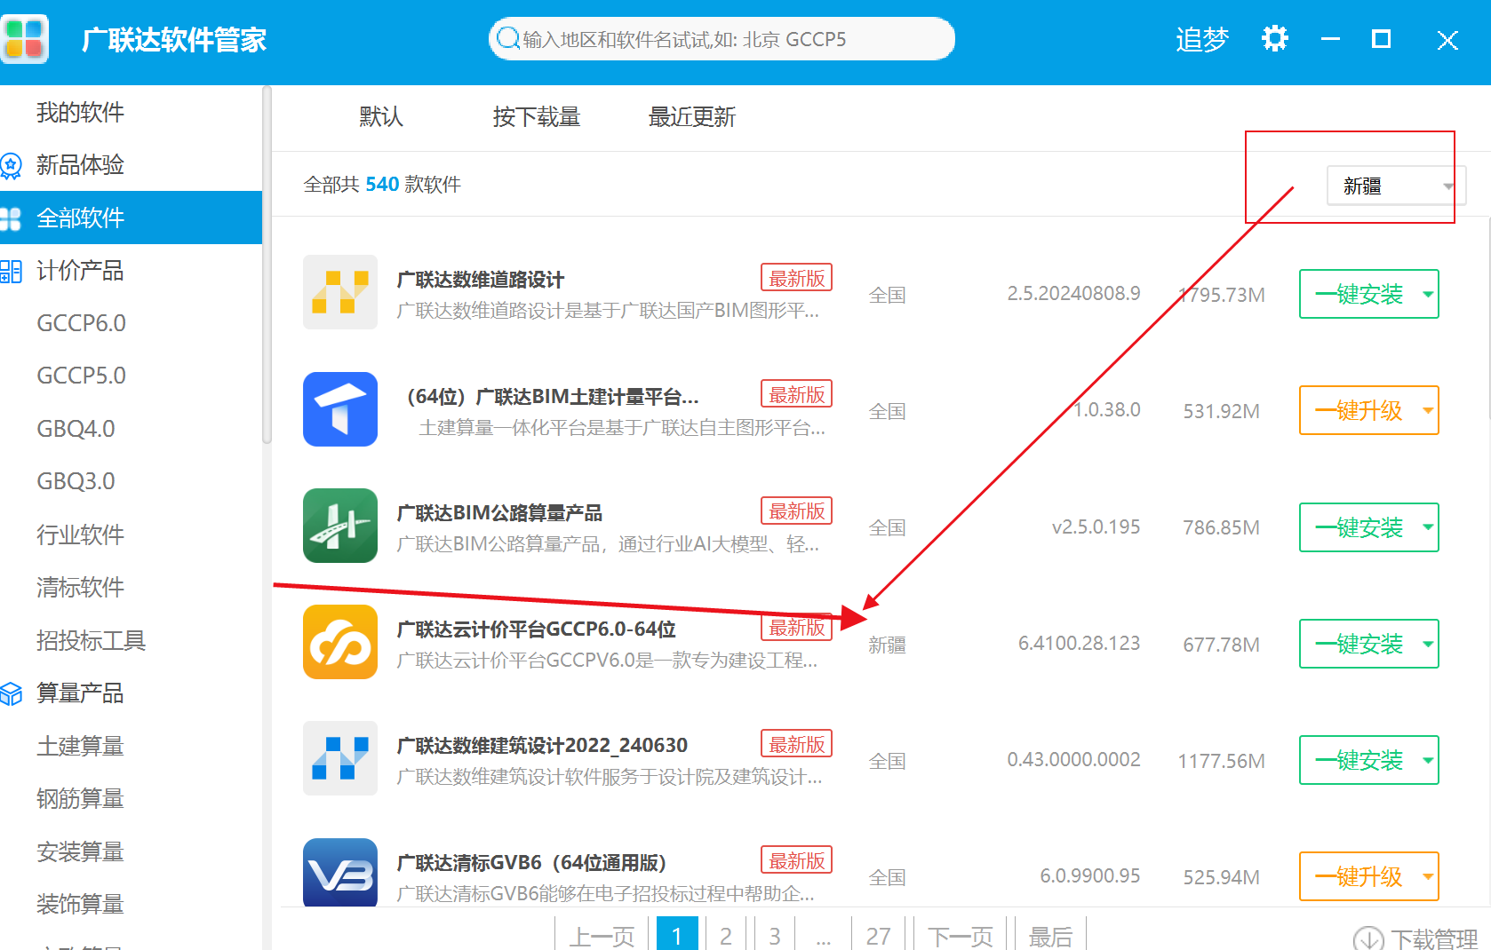Expand upgrade options arrow for 广联达BIM土建计量平台
Screen dimensions: 1491x950
point(1428,410)
